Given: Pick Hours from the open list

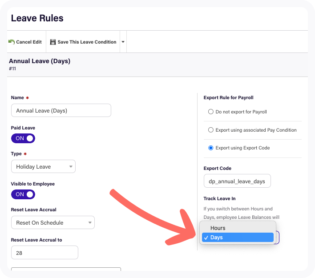Looking at the screenshot, I should coord(218,228).
